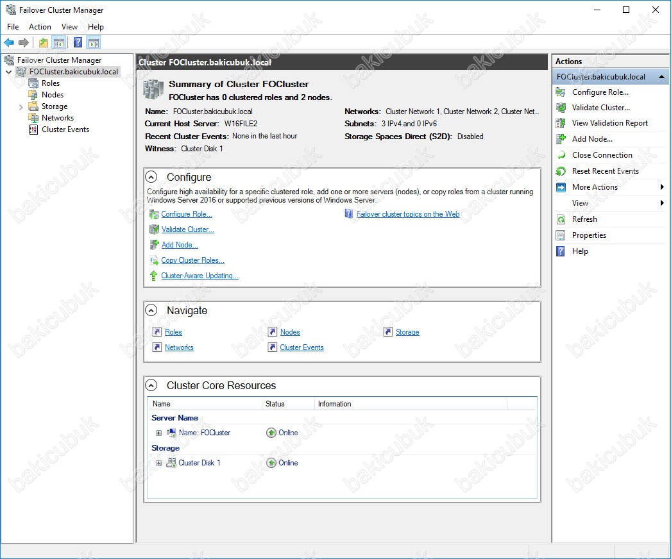Select Nodes in the left console tree

point(52,94)
